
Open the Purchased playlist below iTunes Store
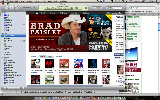[x=7, y=38]
